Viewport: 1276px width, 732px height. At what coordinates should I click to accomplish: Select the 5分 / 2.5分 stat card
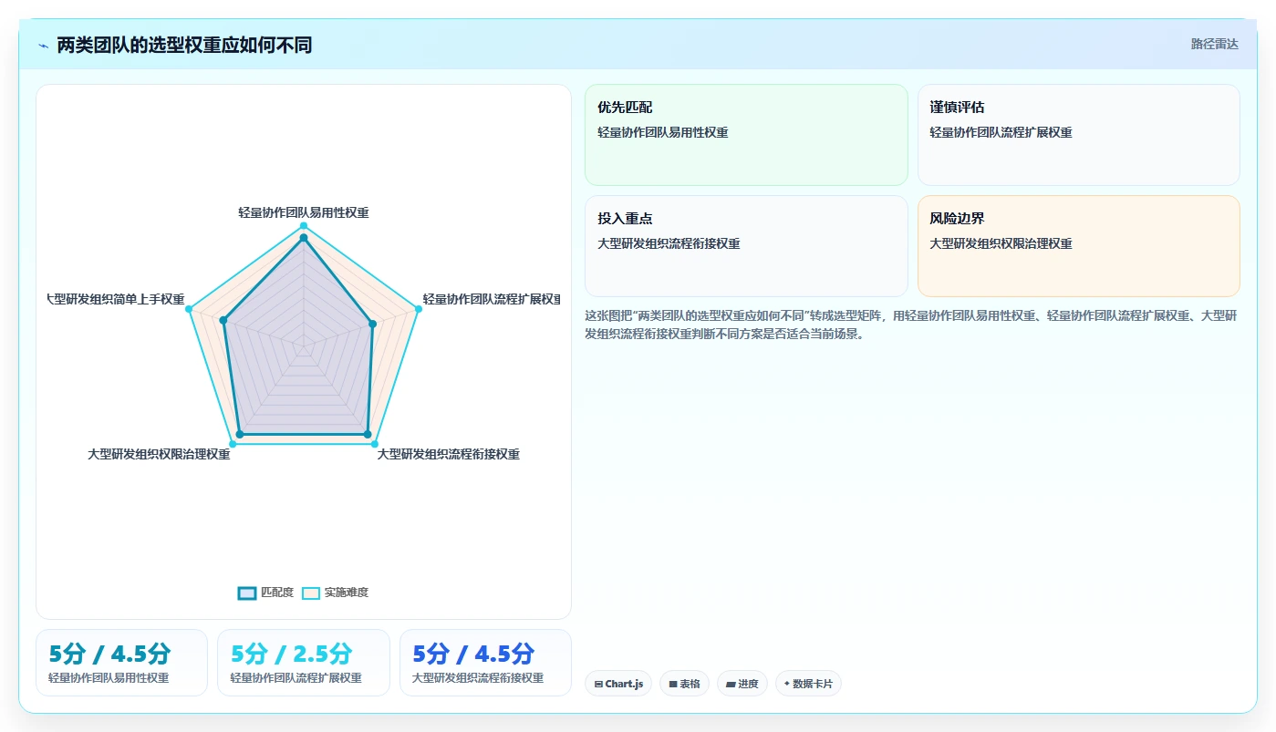(x=304, y=663)
